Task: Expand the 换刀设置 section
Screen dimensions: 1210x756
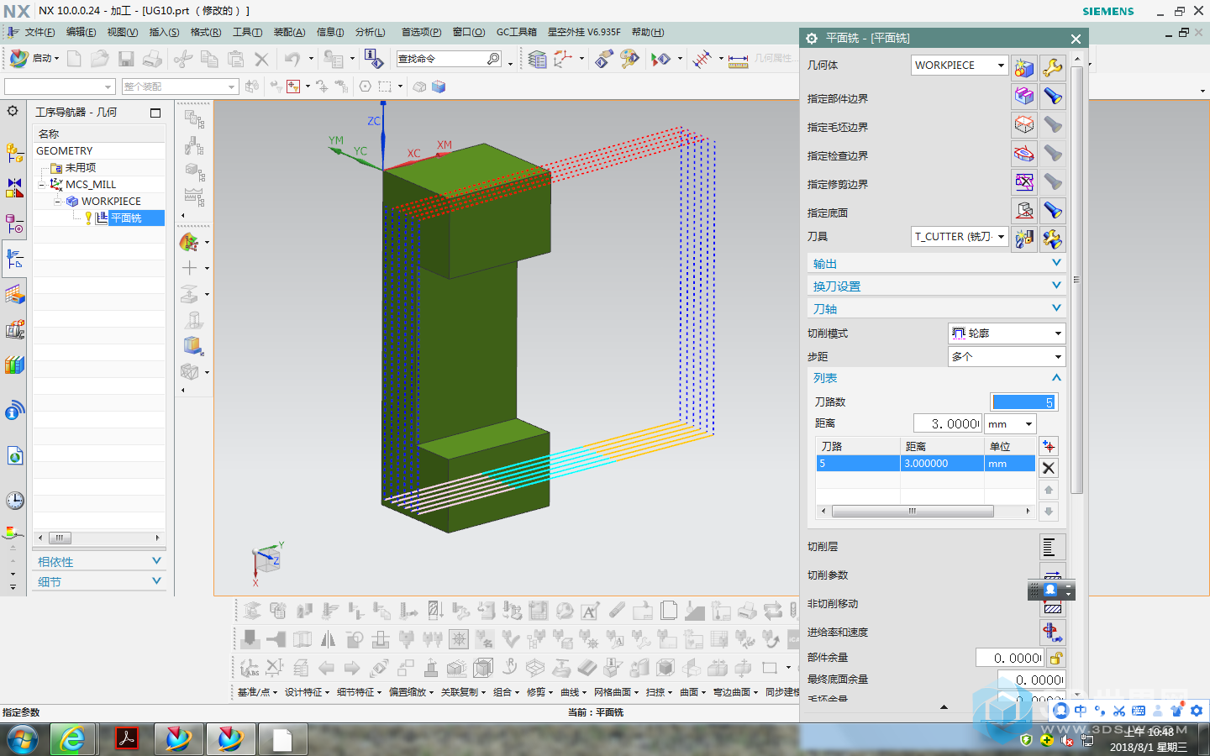Action: pyautogui.click(x=936, y=286)
